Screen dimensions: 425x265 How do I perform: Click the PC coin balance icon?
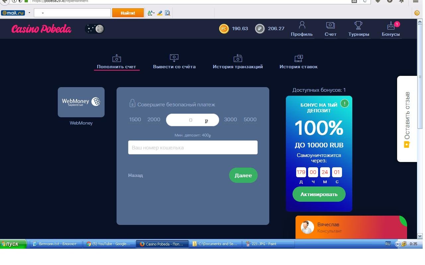tap(224, 29)
